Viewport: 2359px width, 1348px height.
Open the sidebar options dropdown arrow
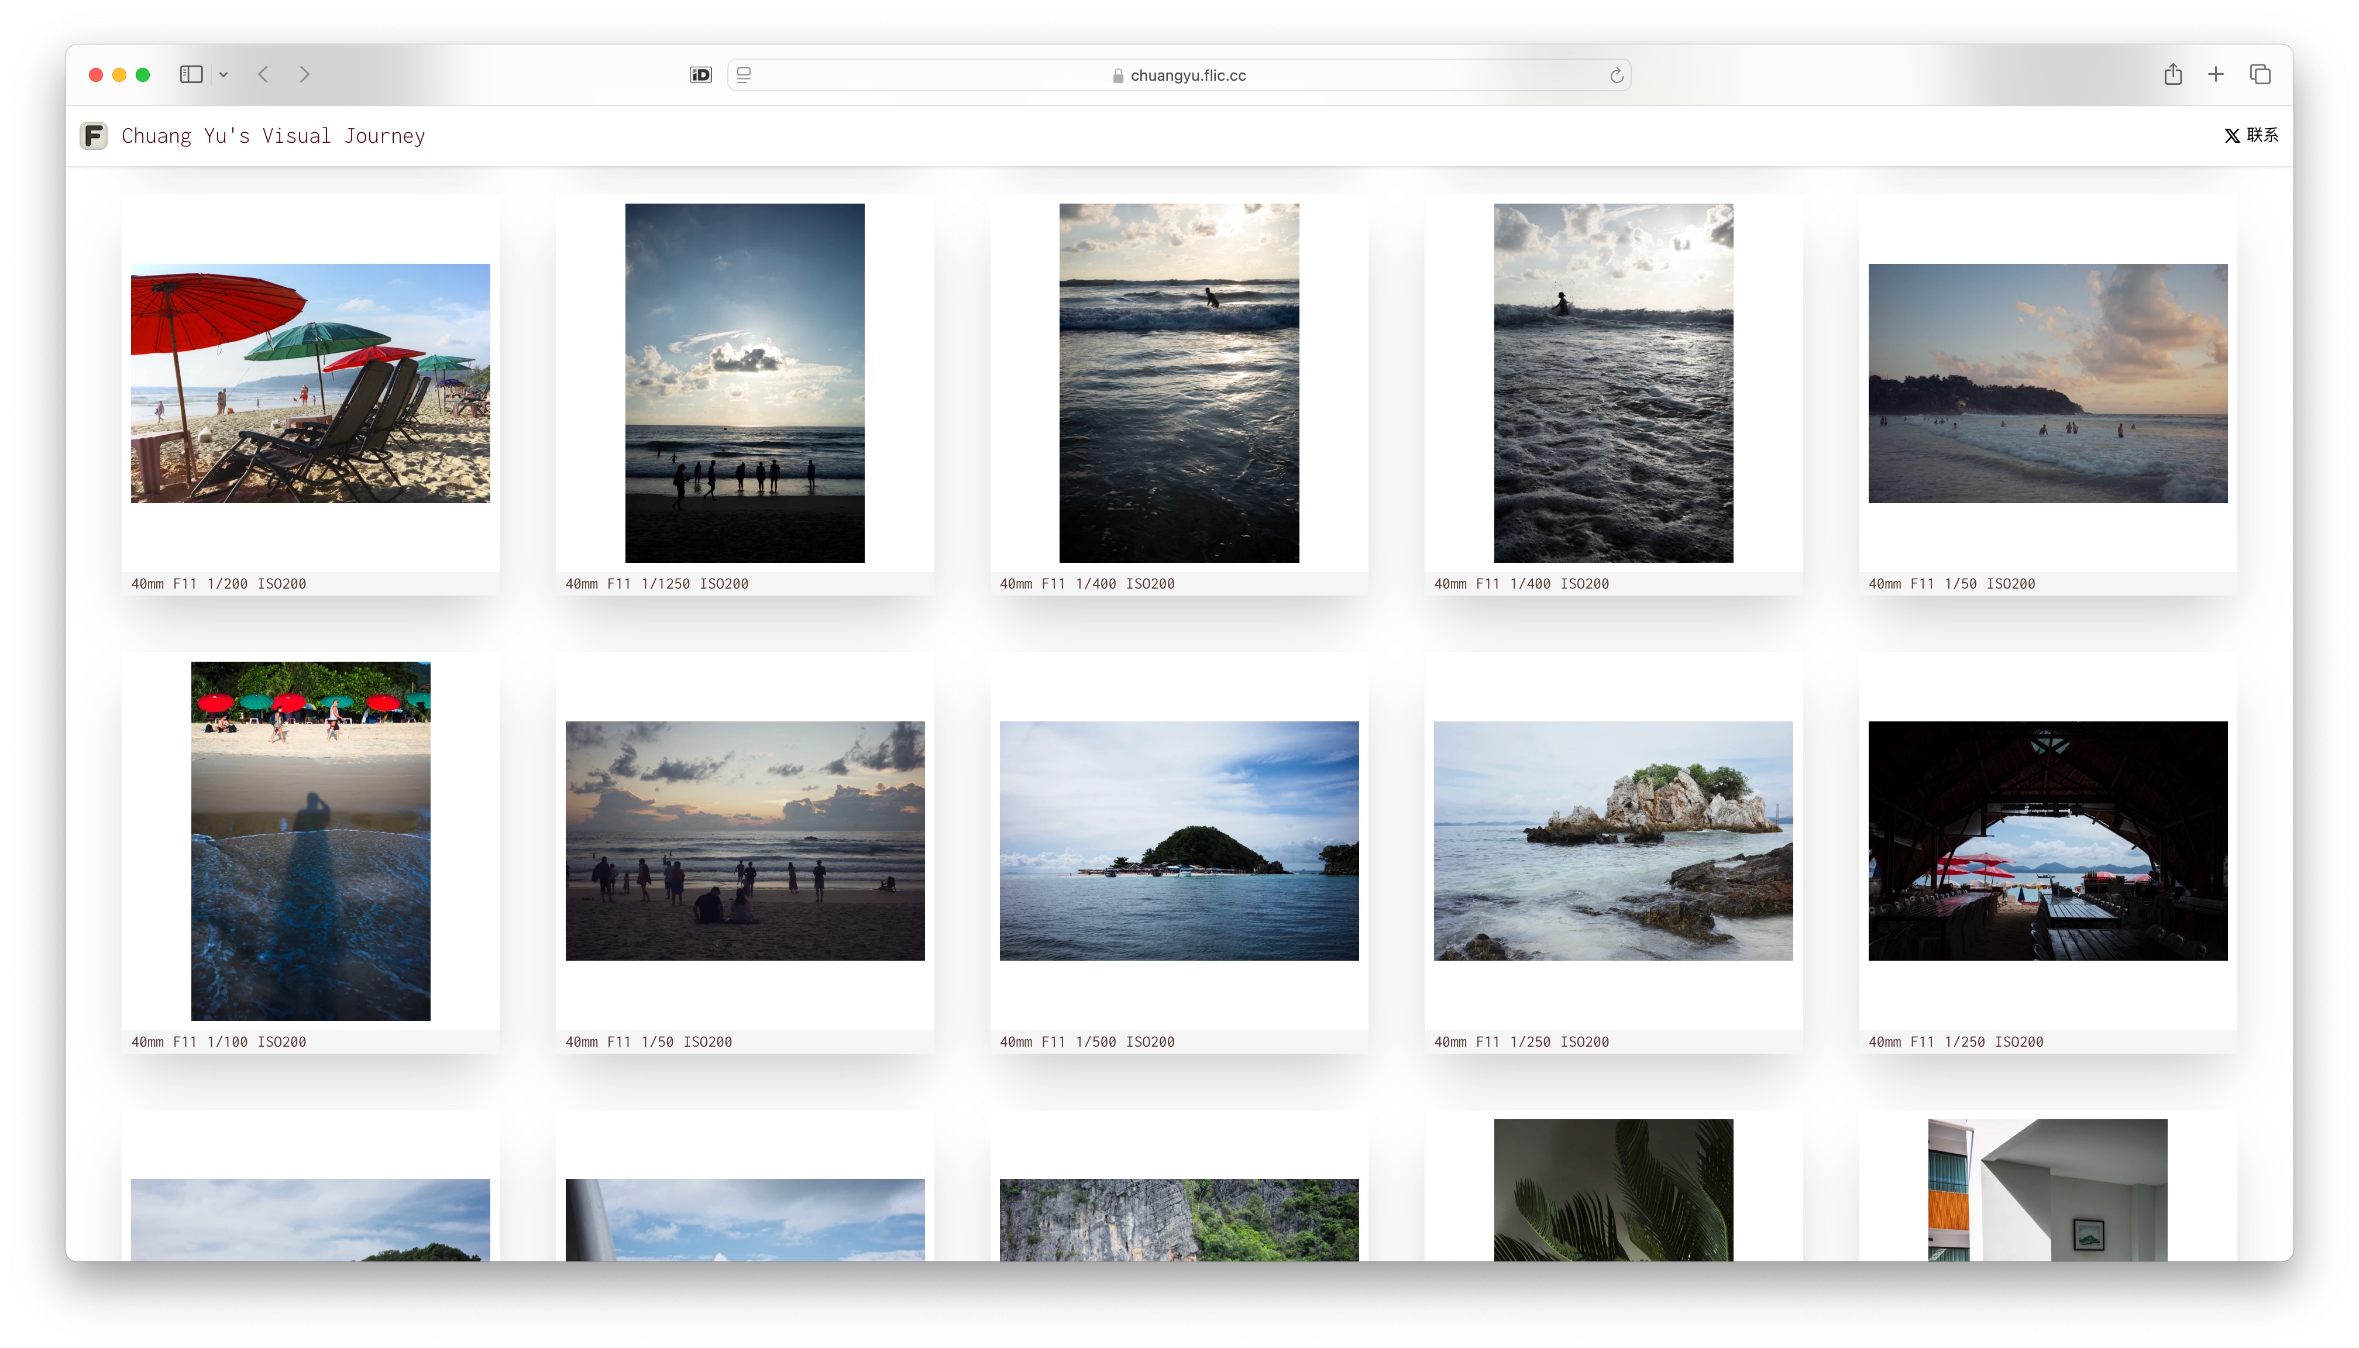[x=223, y=75]
